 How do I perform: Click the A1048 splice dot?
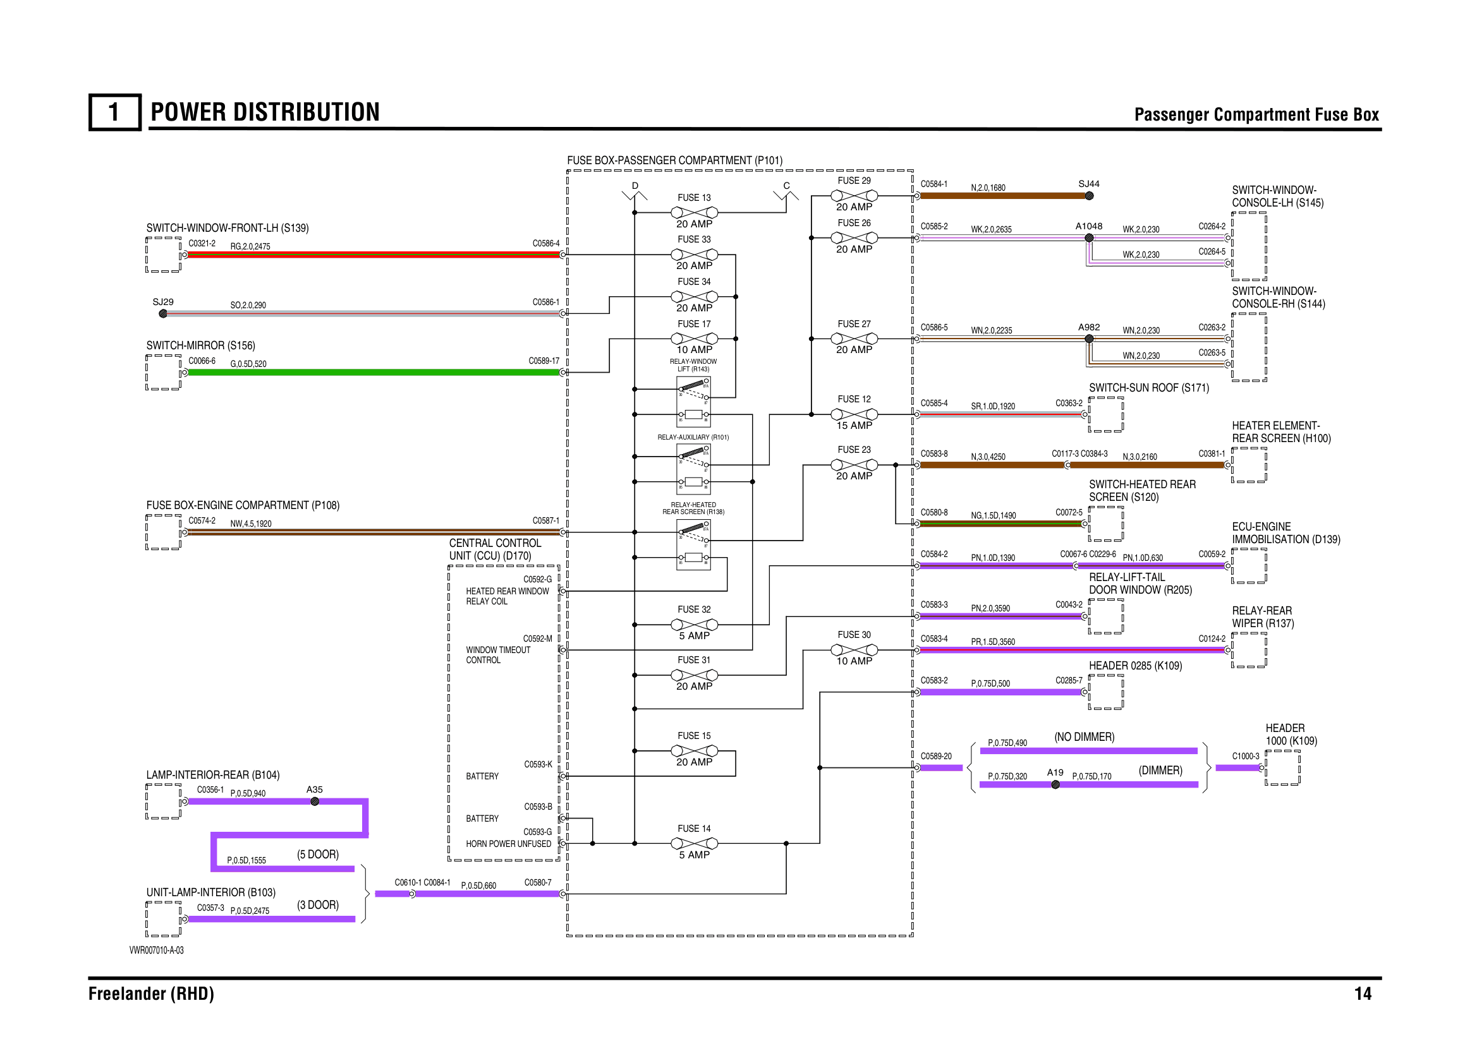1089,238
